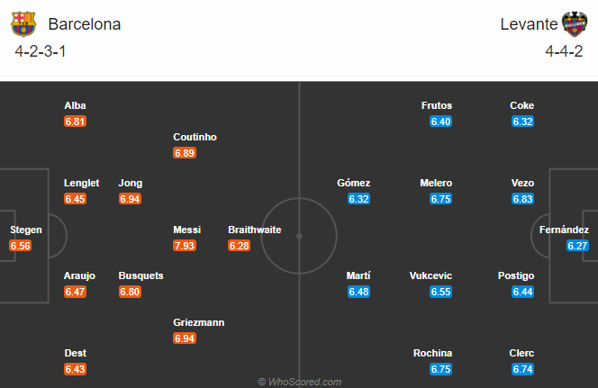
Task: Click the 4-4-2 formation label
Action: (x=564, y=51)
